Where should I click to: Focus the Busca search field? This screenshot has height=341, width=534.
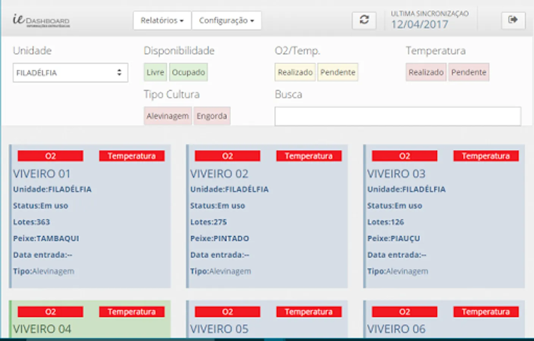[398, 116]
